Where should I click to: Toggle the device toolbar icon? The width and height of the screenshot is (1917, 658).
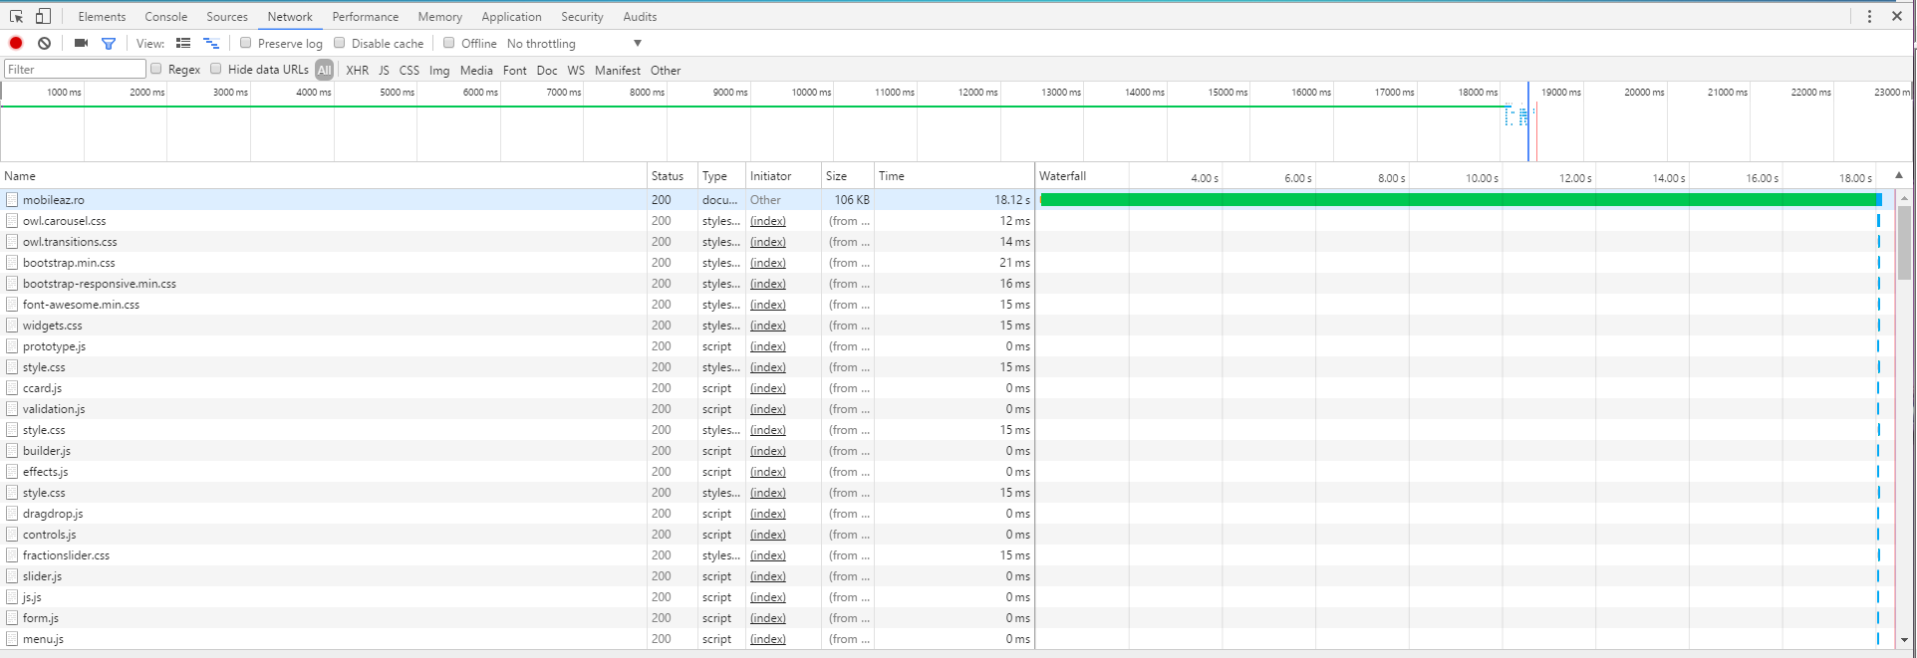point(43,16)
